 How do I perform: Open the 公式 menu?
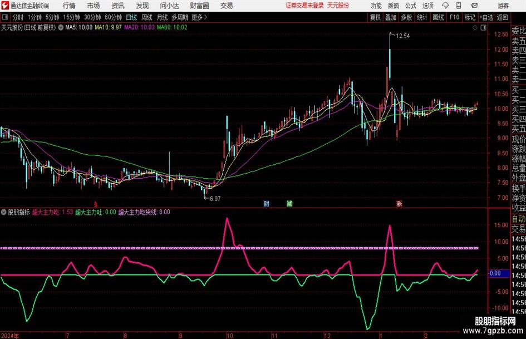[x=411, y=6]
